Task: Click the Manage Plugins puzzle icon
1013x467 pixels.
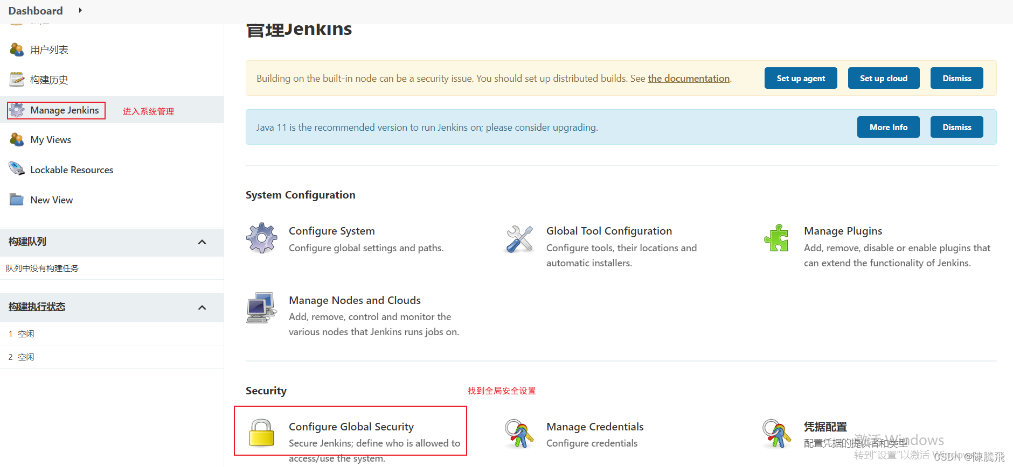Action: click(x=776, y=238)
